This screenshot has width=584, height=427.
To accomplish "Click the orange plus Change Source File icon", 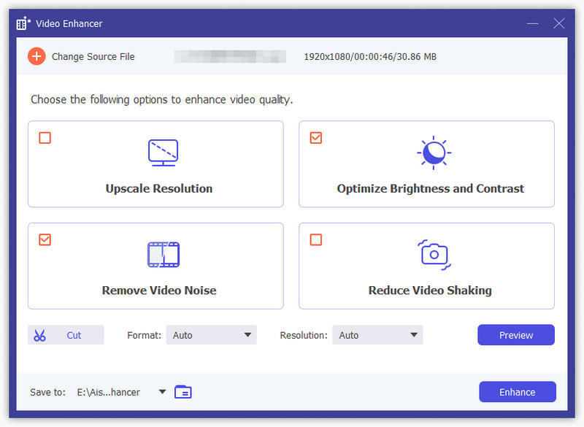I will pyautogui.click(x=36, y=56).
